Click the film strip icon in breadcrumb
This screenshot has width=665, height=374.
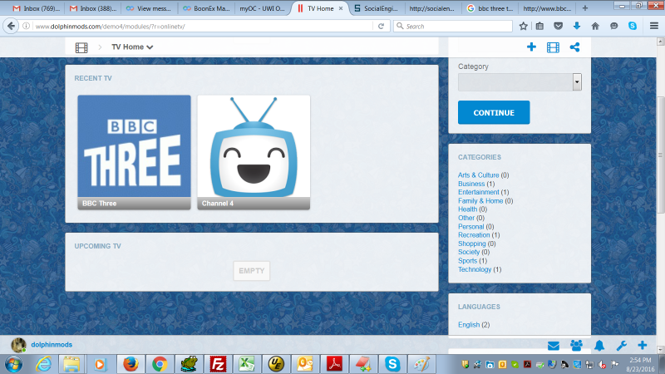(81, 47)
